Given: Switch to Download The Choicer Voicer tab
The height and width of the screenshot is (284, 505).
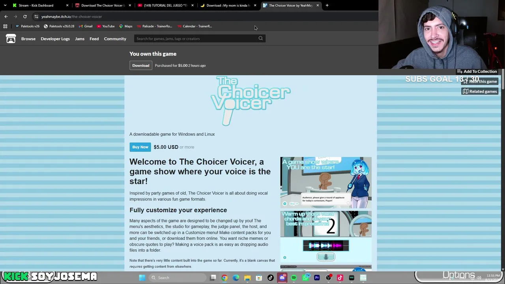Looking at the screenshot, I should pyautogui.click(x=103, y=6).
